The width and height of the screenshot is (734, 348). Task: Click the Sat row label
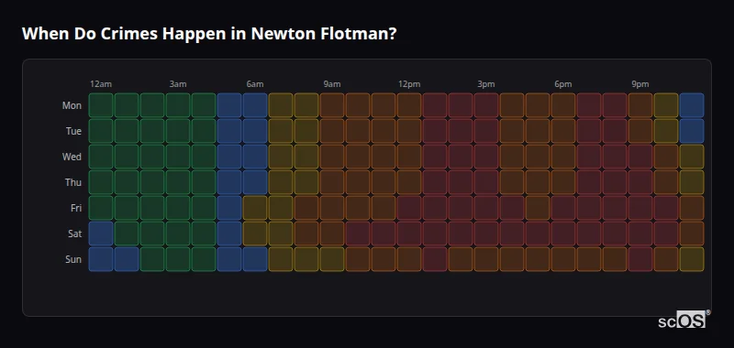74,234
